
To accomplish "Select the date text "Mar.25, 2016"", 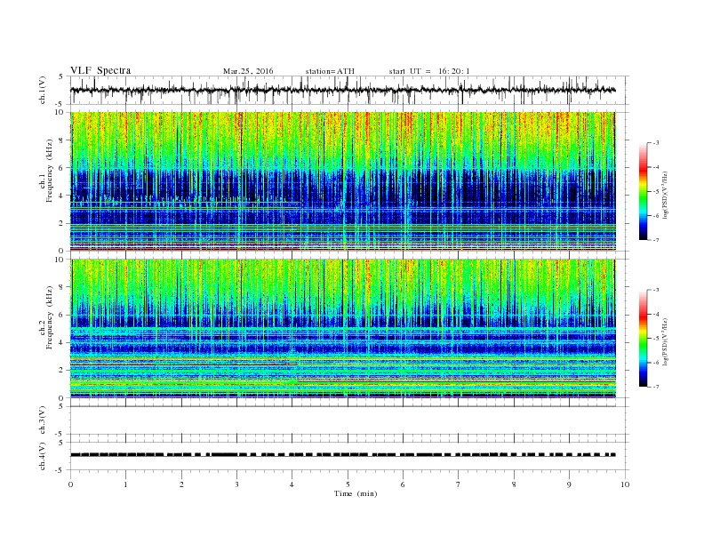I will point(248,71).
